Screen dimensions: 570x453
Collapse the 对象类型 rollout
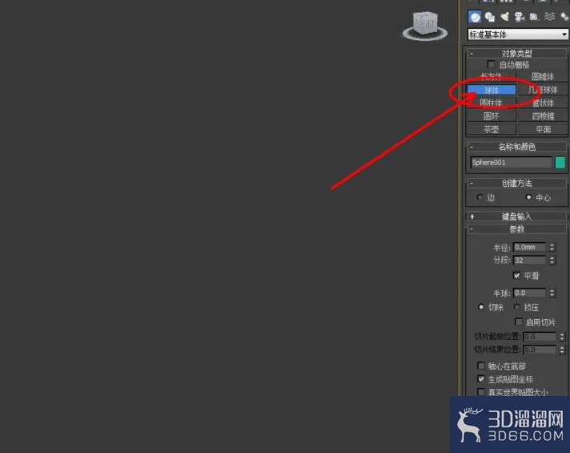click(516, 54)
